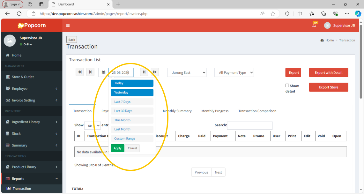364x194 pixels.
Task: Click the green Apply button
Action: point(117,148)
